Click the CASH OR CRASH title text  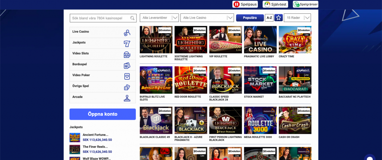point(289,137)
